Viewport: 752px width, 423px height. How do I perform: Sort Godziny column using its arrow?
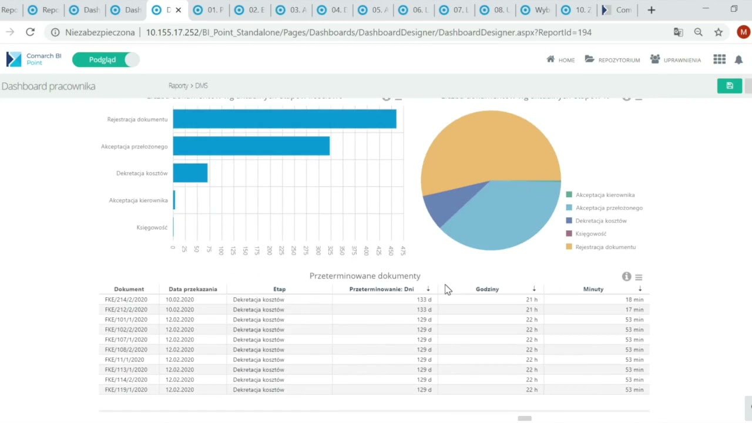click(534, 288)
